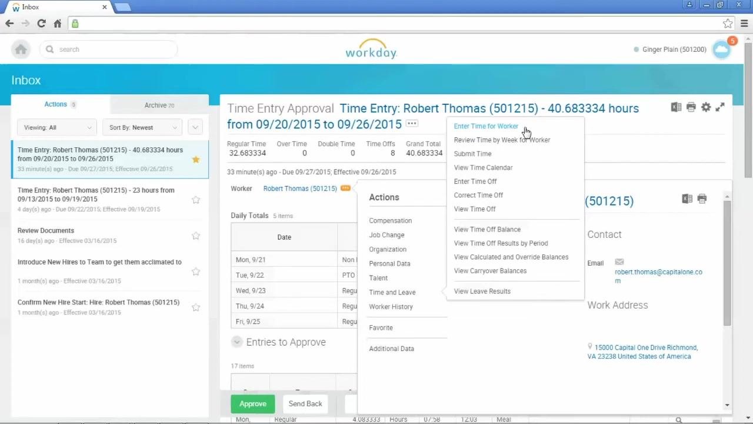Screen dimensions: 753x424
Task: Click the work address location pin
Action: coord(590,347)
